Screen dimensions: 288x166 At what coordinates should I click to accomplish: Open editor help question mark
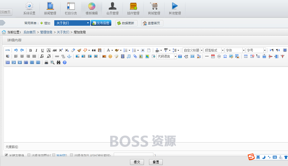point(65,62)
